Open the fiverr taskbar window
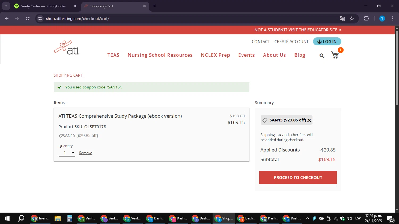Viewport: 399px width, 224px height. pos(40,218)
